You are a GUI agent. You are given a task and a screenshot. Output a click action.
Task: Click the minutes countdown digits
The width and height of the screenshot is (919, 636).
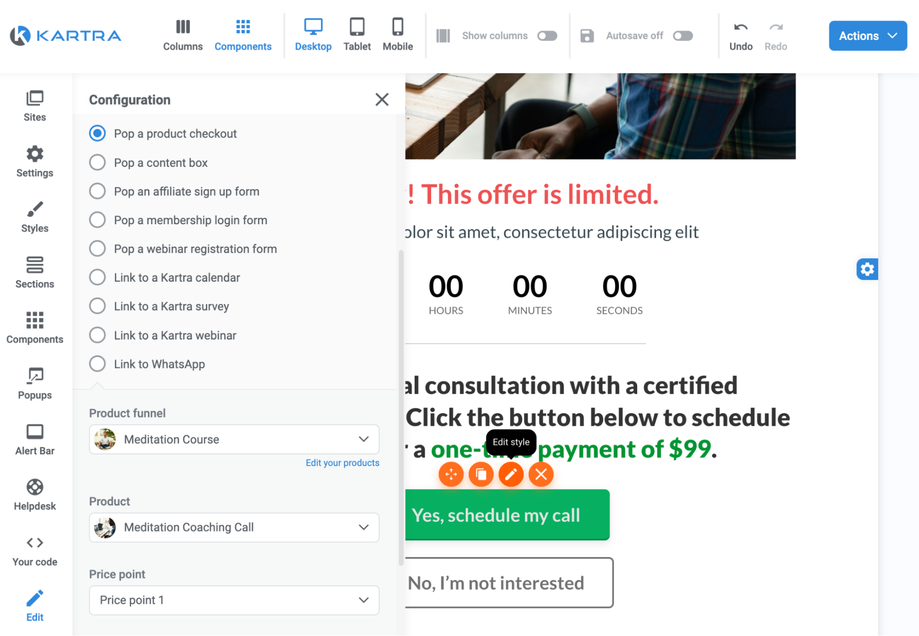click(530, 287)
